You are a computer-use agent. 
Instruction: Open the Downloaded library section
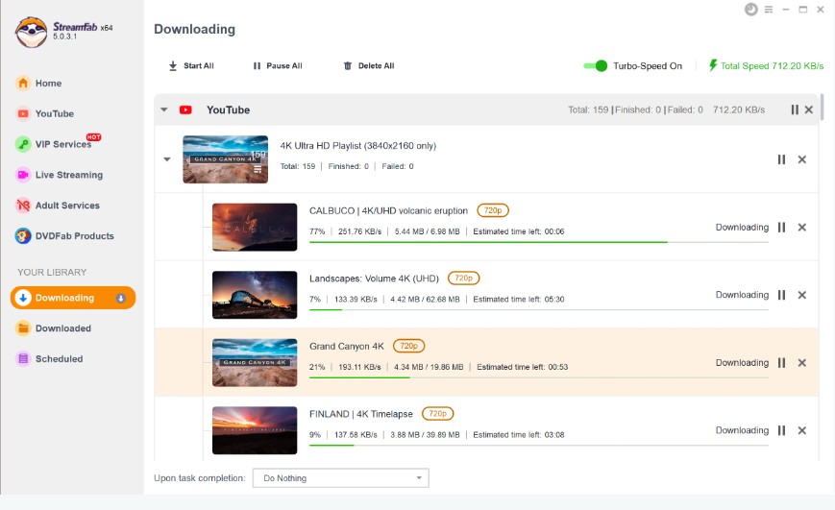coord(62,328)
